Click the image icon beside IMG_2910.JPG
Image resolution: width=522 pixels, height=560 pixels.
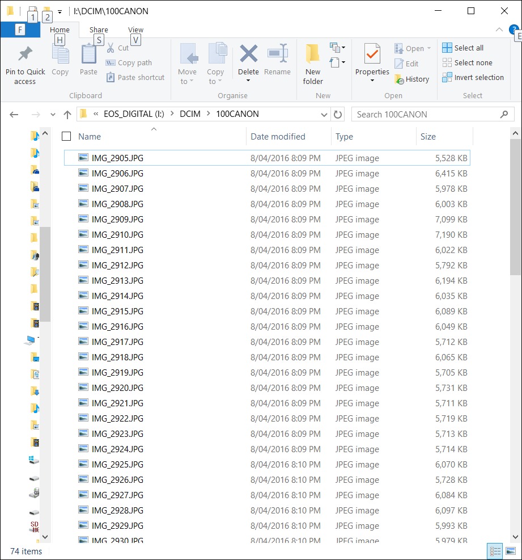point(83,234)
